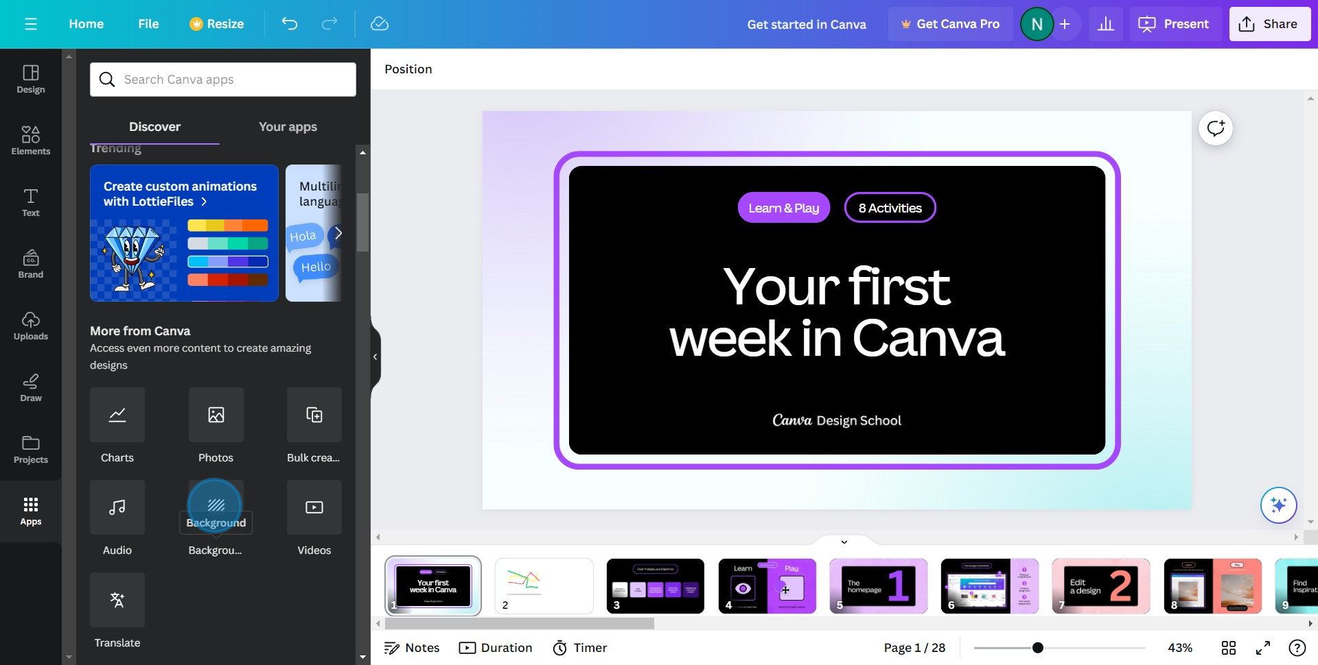Switch to the Your apps tab
The height and width of the screenshot is (665, 1318).
[288, 127]
